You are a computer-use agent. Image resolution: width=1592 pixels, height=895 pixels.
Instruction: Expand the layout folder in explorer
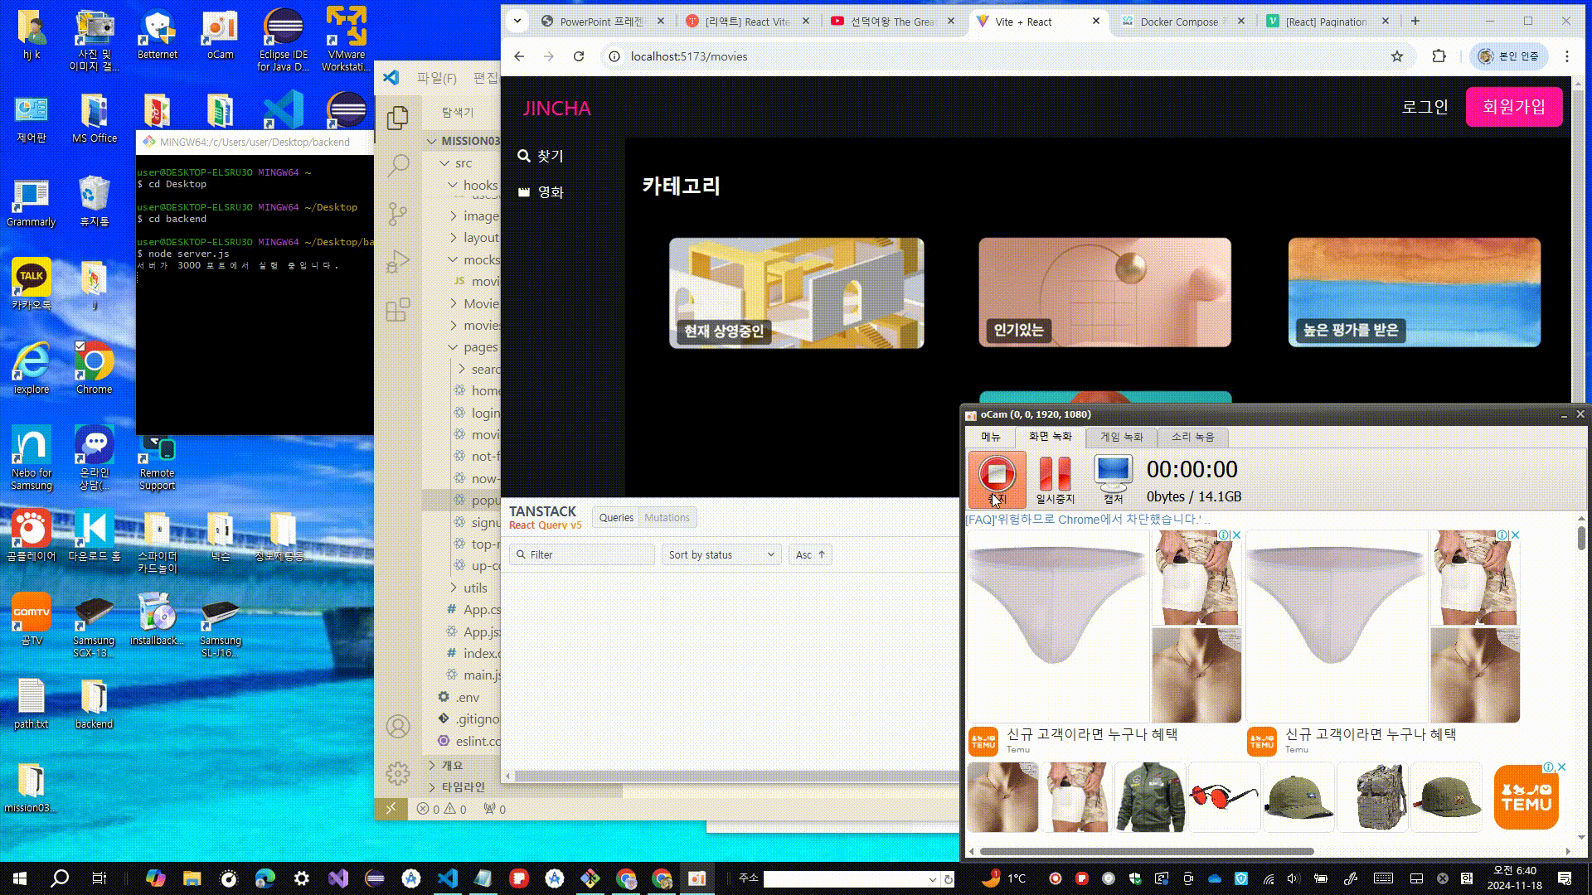(x=473, y=238)
